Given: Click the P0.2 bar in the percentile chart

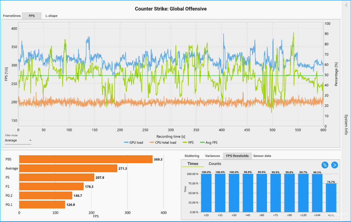Looking at the screenshot, I should 45,196.
